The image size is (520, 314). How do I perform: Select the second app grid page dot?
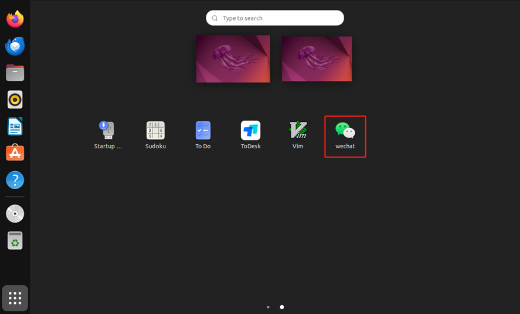tap(282, 307)
